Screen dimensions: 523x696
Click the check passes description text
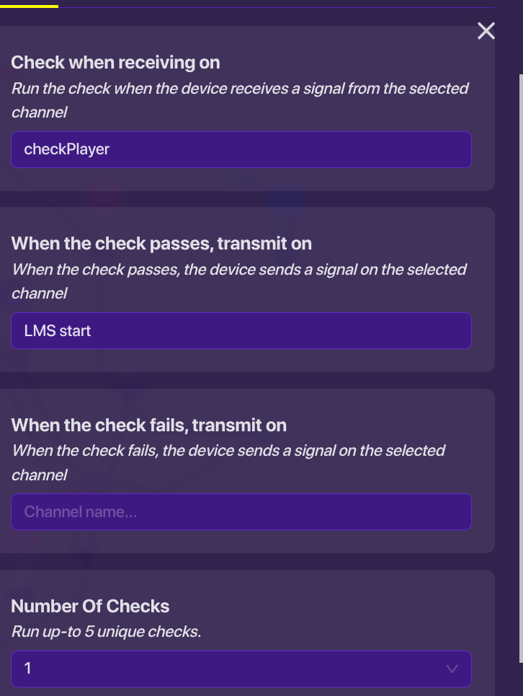pyautogui.click(x=239, y=270)
